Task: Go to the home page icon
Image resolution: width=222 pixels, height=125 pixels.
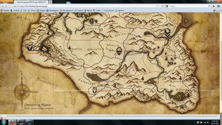Action: [214, 6]
